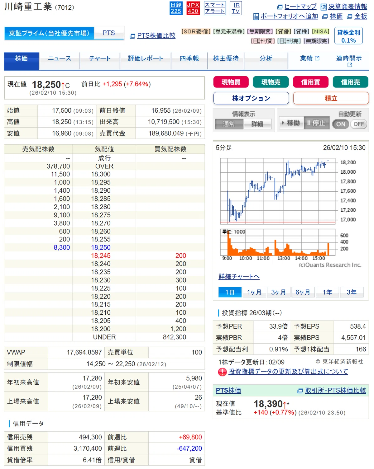
Task: Click the 信用買残 value 3,170,400
Action: [x=88, y=448]
